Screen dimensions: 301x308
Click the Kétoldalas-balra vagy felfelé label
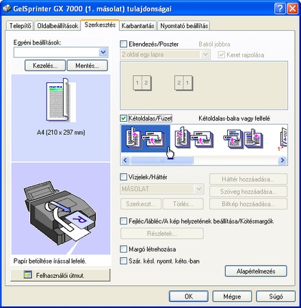coord(234,118)
